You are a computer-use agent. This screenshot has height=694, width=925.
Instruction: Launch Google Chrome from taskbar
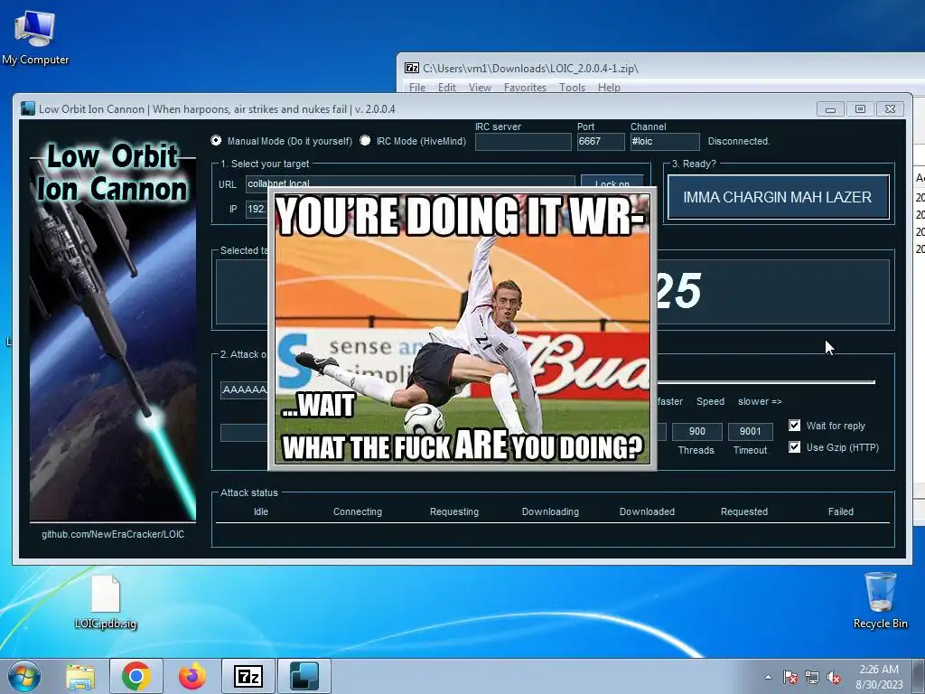(136, 676)
